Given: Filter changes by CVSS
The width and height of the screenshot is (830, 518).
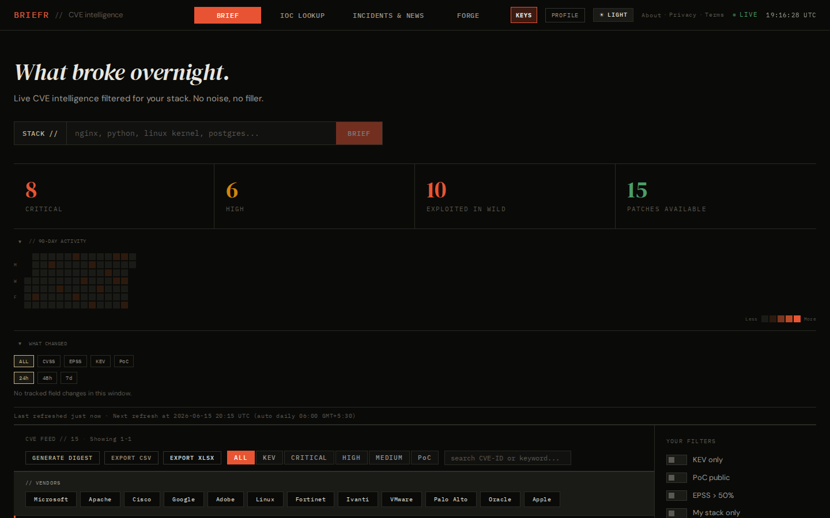Looking at the screenshot, I should click(49, 361).
